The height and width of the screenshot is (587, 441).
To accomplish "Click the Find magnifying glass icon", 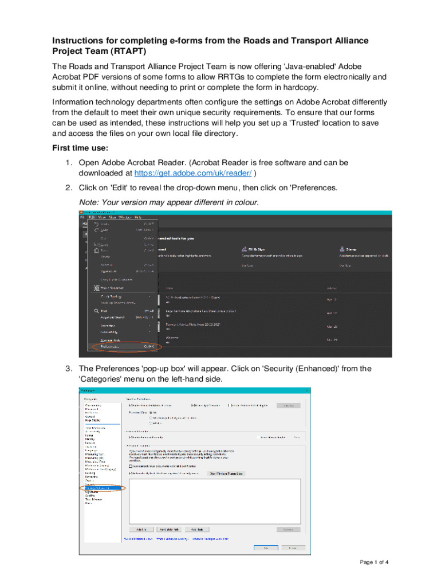I will point(96,311).
